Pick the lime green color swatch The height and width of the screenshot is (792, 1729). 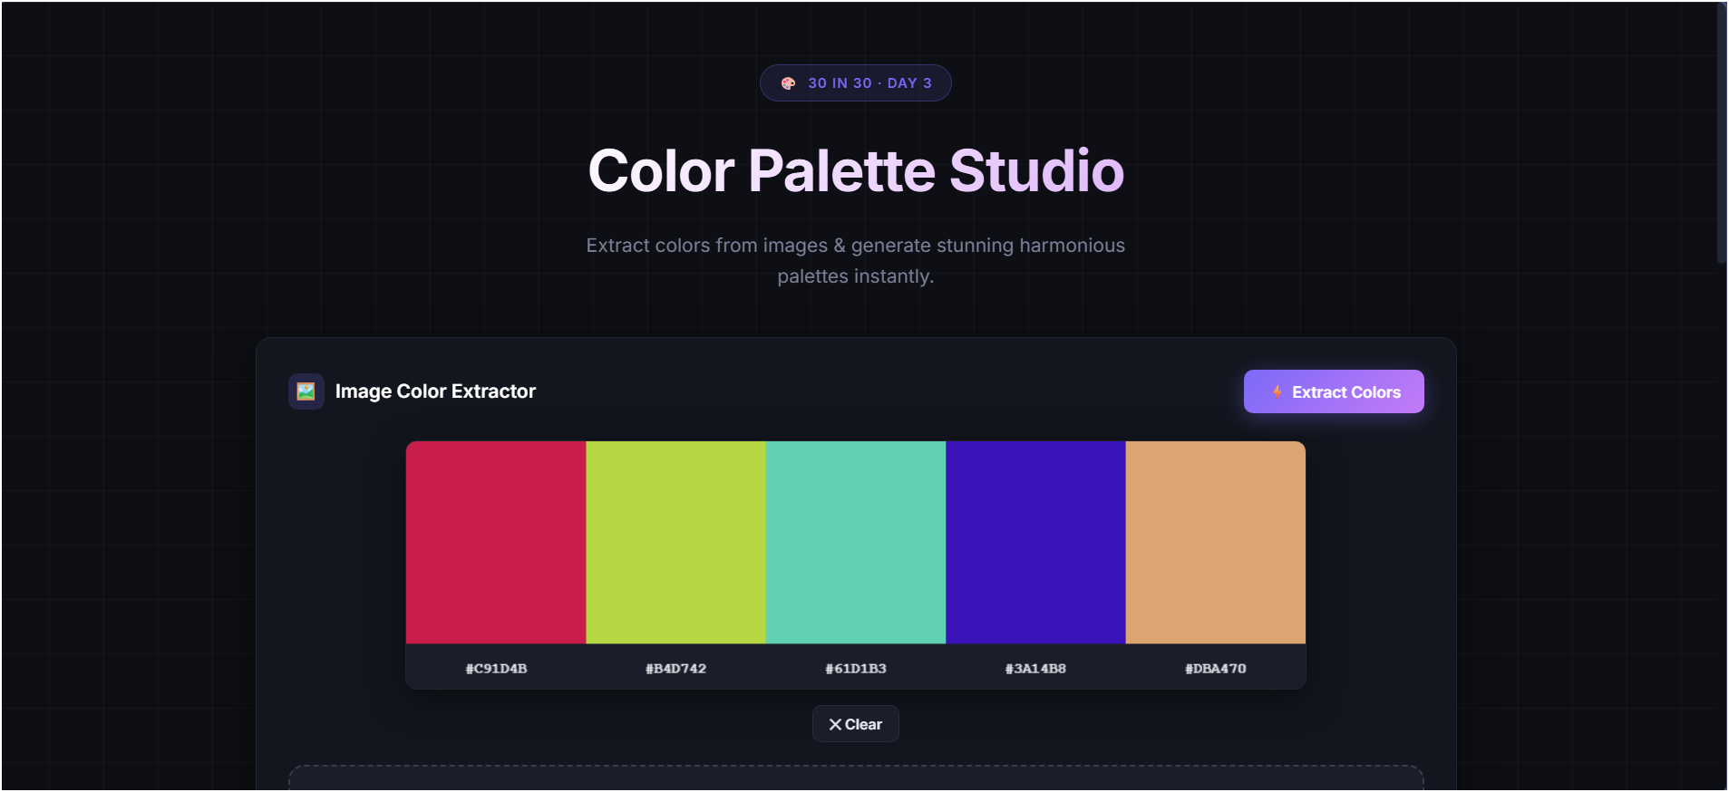pyautogui.click(x=675, y=543)
